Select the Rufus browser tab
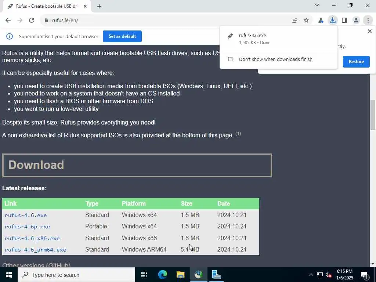 point(46,7)
